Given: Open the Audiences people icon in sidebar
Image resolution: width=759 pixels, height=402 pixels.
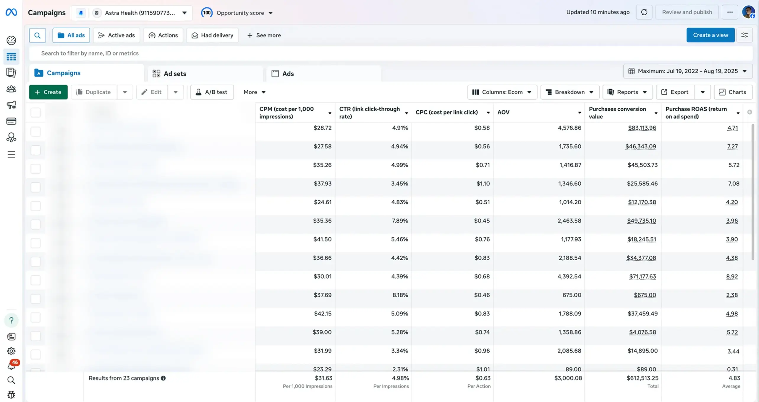Looking at the screenshot, I should point(11,89).
